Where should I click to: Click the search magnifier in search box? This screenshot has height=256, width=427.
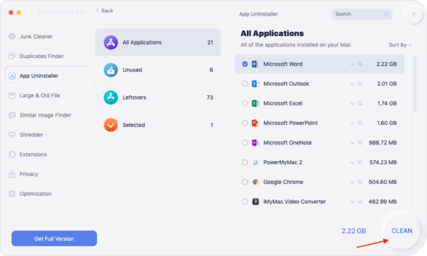pos(386,14)
